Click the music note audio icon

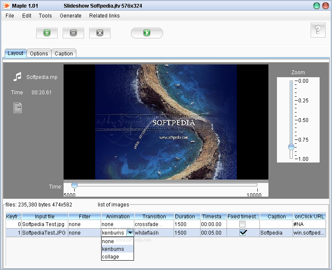point(17,77)
